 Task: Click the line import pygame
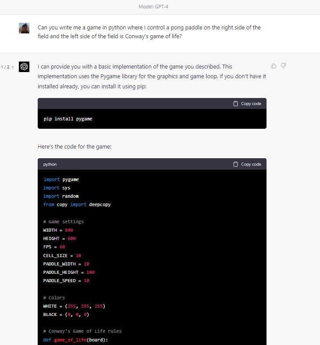pos(61,180)
